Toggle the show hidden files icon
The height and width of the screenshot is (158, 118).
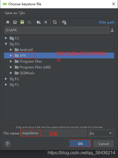pos(64,22)
